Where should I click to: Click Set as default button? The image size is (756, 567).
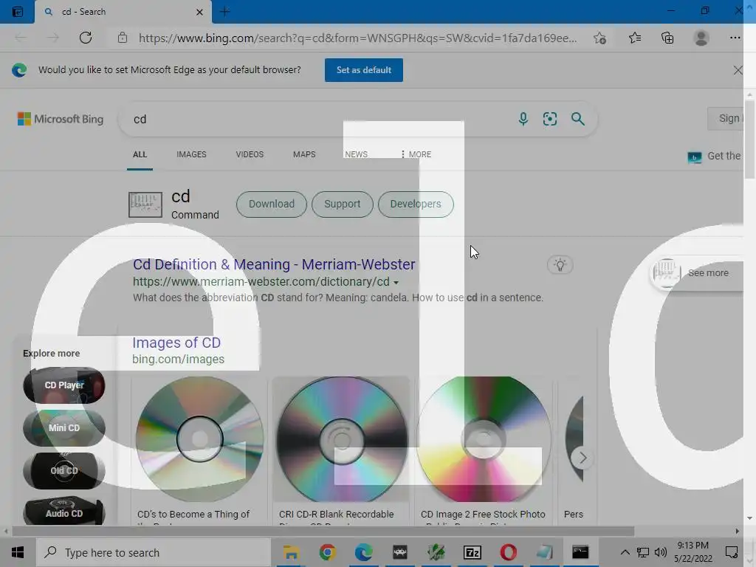[x=363, y=70]
